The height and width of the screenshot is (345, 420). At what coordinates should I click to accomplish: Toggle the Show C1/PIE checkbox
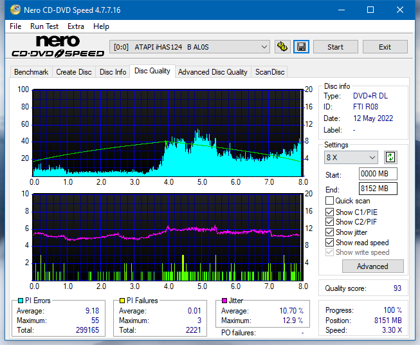(x=329, y=212)
